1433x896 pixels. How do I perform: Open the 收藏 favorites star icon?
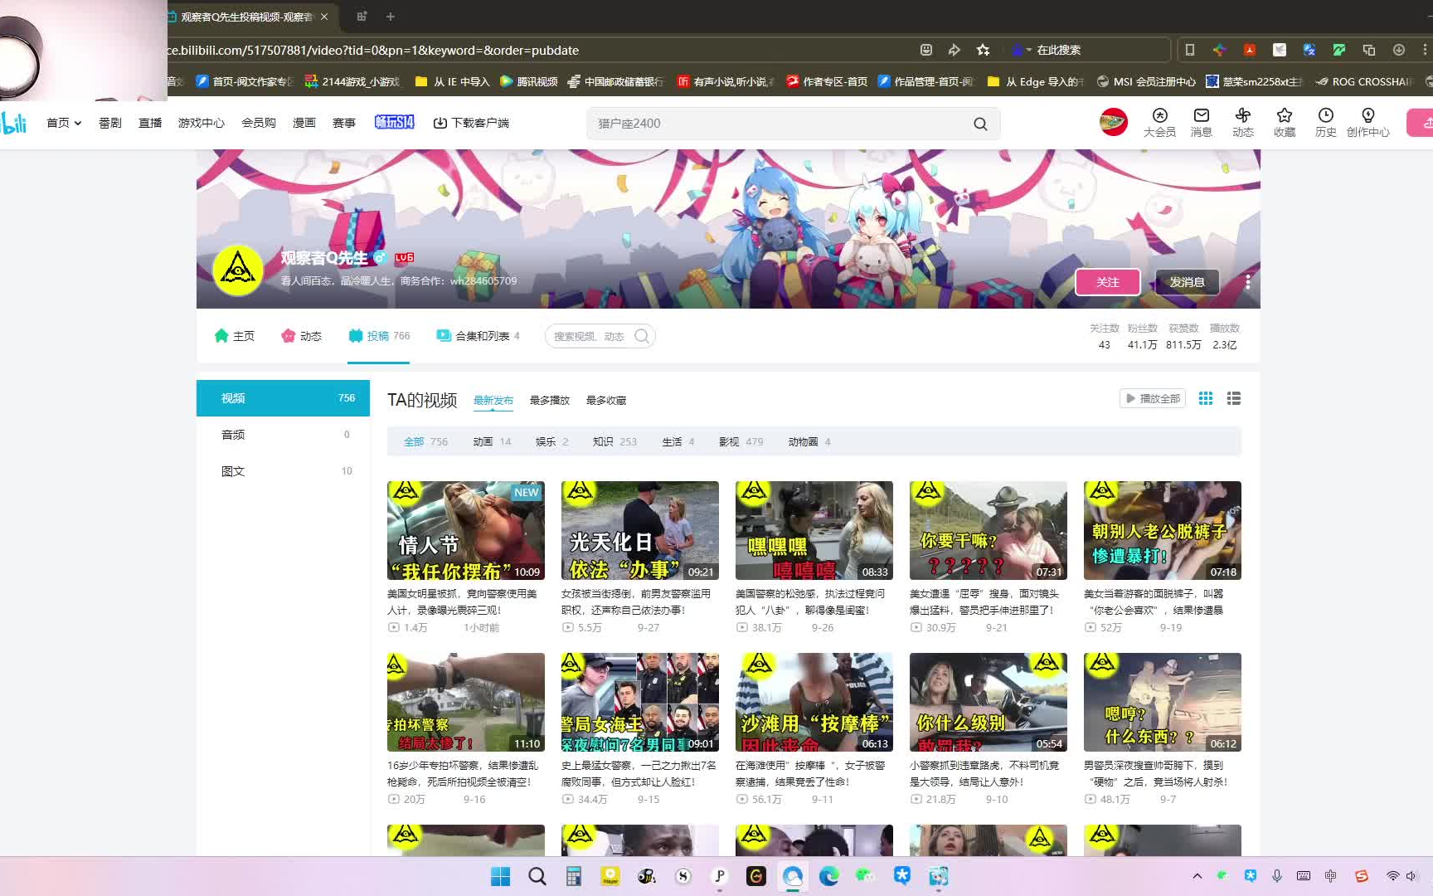click(1284, 123)
